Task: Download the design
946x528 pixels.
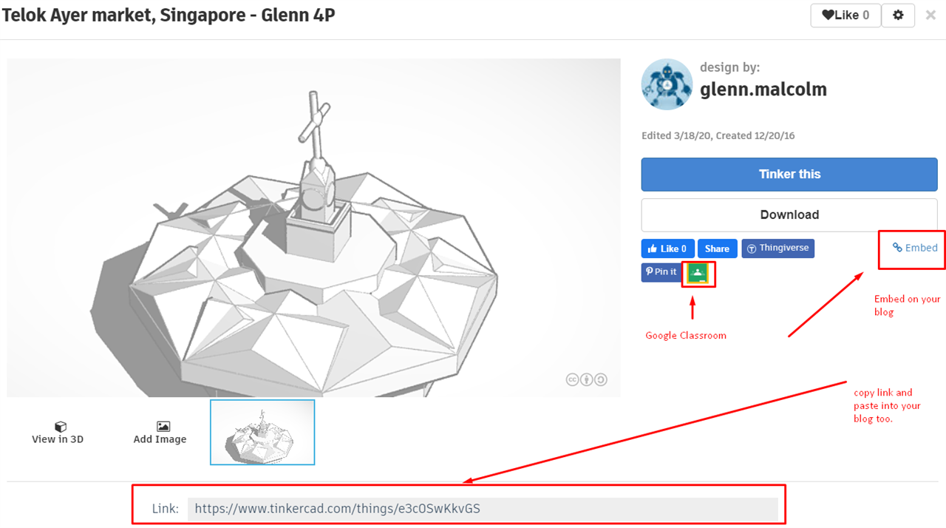Action: coord(789,214)
